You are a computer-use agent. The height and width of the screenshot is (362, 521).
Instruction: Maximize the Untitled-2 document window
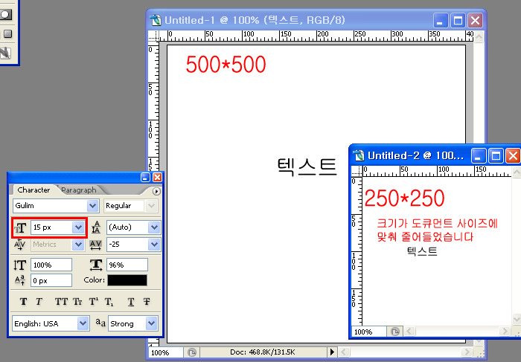496,156
